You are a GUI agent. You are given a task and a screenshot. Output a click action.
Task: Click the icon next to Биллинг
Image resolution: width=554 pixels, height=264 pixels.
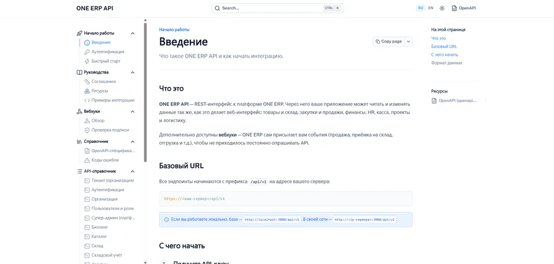(87, 227)
